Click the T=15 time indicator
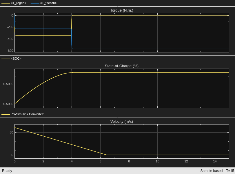The width and height of the screenshot is (235, 174). tap(230, 171)
